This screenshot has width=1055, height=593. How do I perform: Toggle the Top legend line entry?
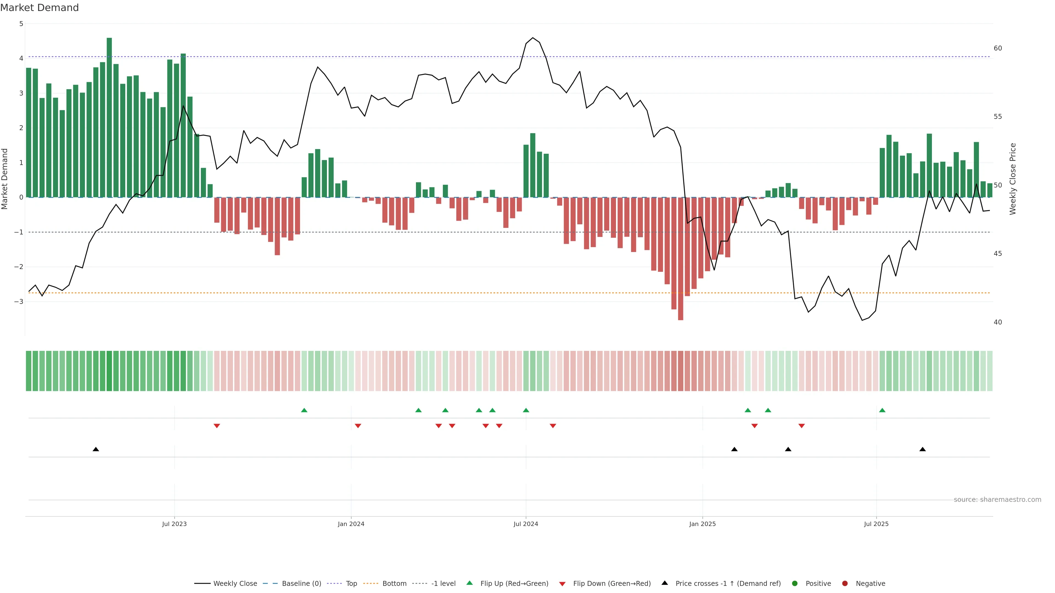(x=351, y=583)
